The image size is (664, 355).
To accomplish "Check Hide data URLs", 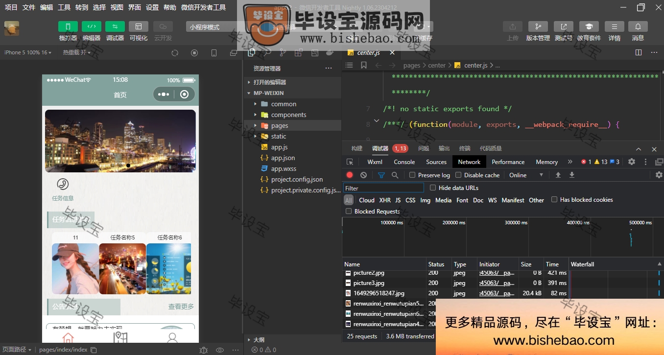I will click(x=433, y=188).
